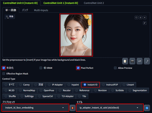Viewport: 152px width, 113px height.
Task: Refresh the model list with the blue icon
Action: tap(147, 108)
